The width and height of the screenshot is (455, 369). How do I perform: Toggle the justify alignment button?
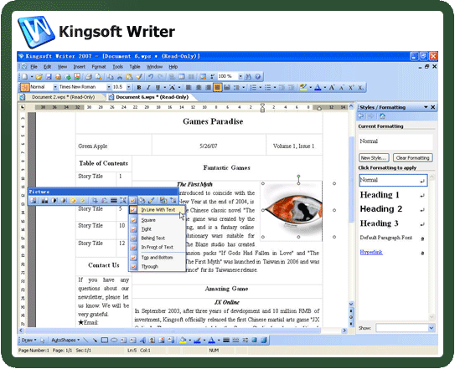tap(217, 88)
